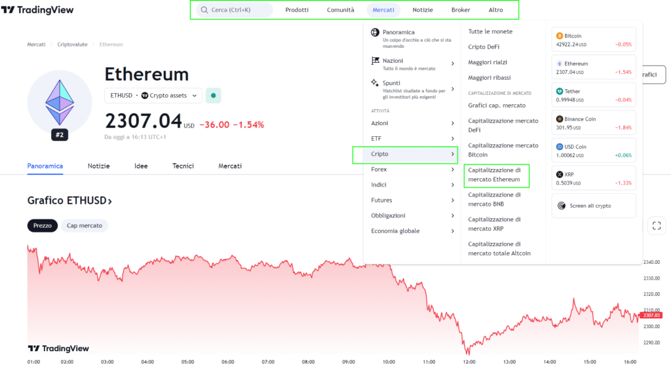
Task: Expand the Nazioni submenu arrow
Action: pyautogui.click(x=452, y=64)
